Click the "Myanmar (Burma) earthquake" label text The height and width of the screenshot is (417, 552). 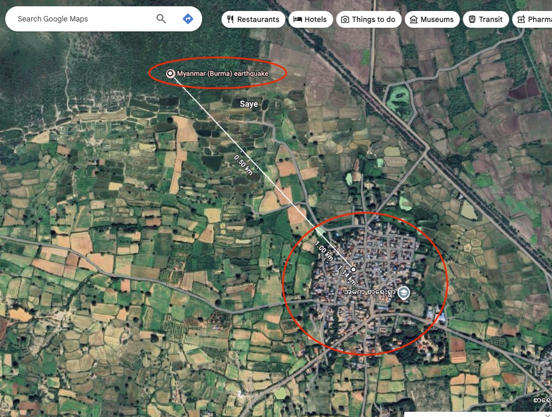[223, 73]
